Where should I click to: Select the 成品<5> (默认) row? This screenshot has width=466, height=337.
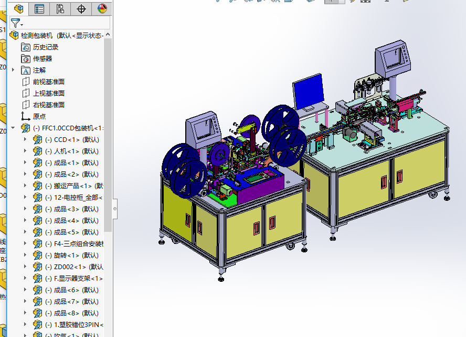click(x=71, y=232)
